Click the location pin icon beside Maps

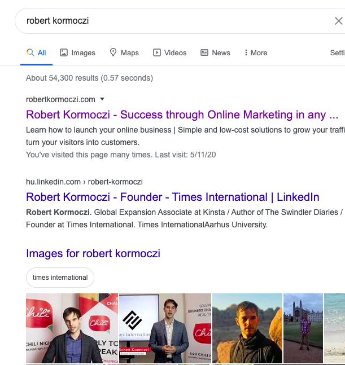[113, 52]
